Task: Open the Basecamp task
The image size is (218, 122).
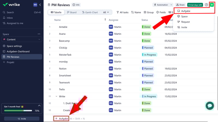Action: [64, 41]
